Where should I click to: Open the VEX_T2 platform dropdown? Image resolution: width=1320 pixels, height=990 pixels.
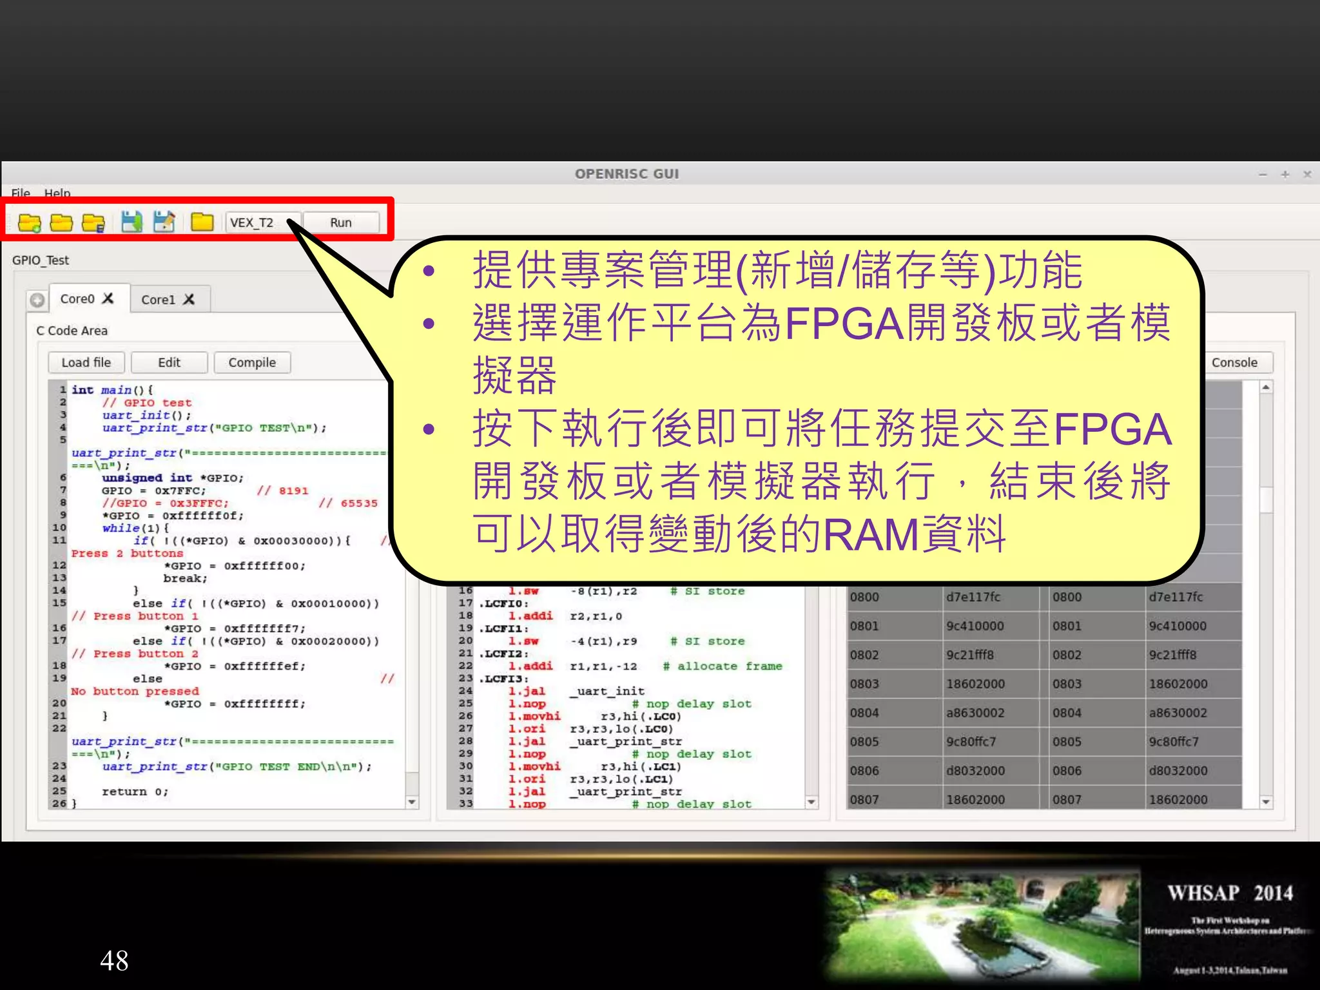pos(263,222)
